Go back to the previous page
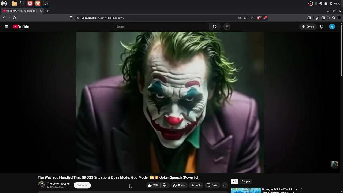 4,18
